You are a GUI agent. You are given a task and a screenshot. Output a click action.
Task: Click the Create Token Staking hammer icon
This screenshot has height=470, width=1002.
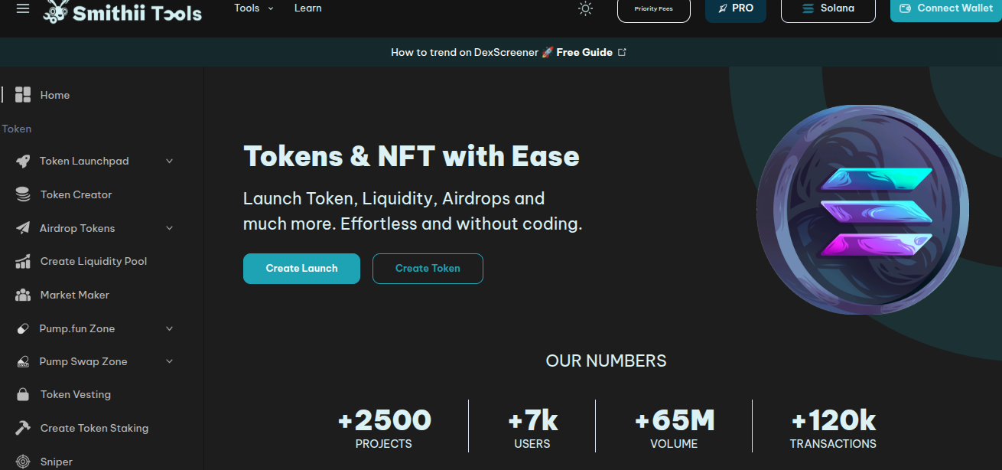click(23, 428)
